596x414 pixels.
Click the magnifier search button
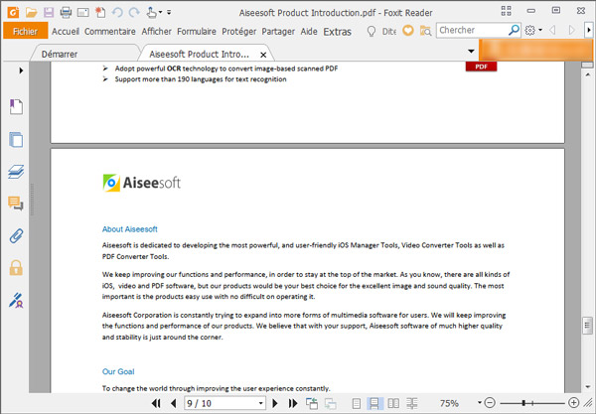[x=514, y=30]
